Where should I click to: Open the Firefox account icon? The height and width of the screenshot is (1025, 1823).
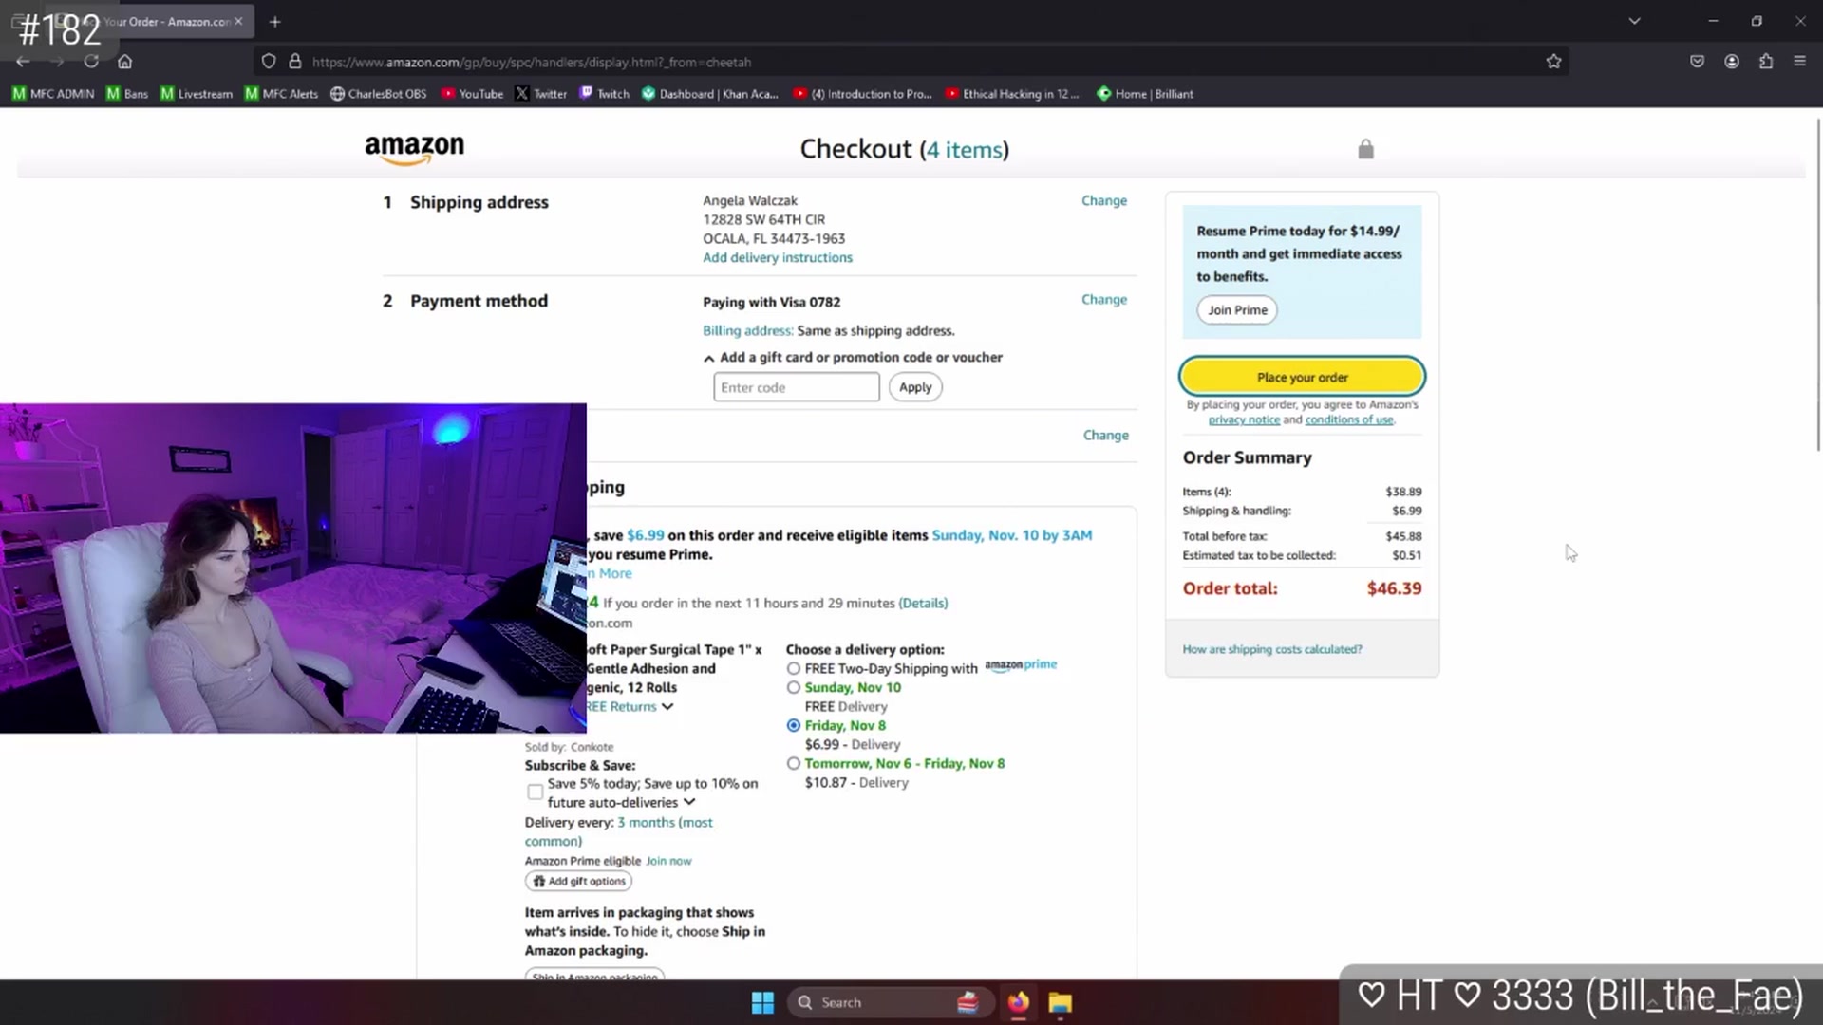tap(1732, 62)
